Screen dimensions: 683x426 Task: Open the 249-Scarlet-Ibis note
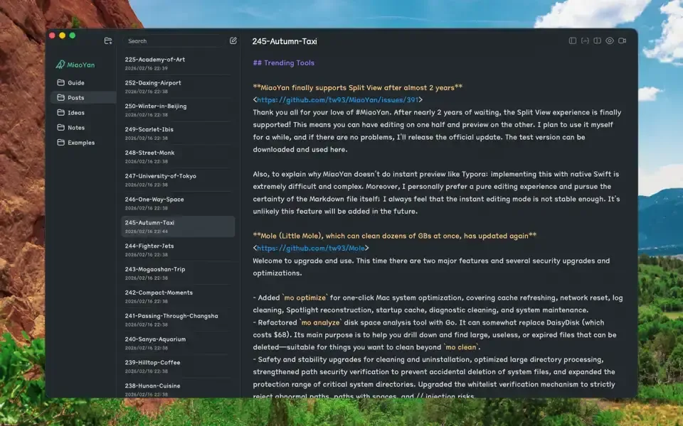[178, 133]
